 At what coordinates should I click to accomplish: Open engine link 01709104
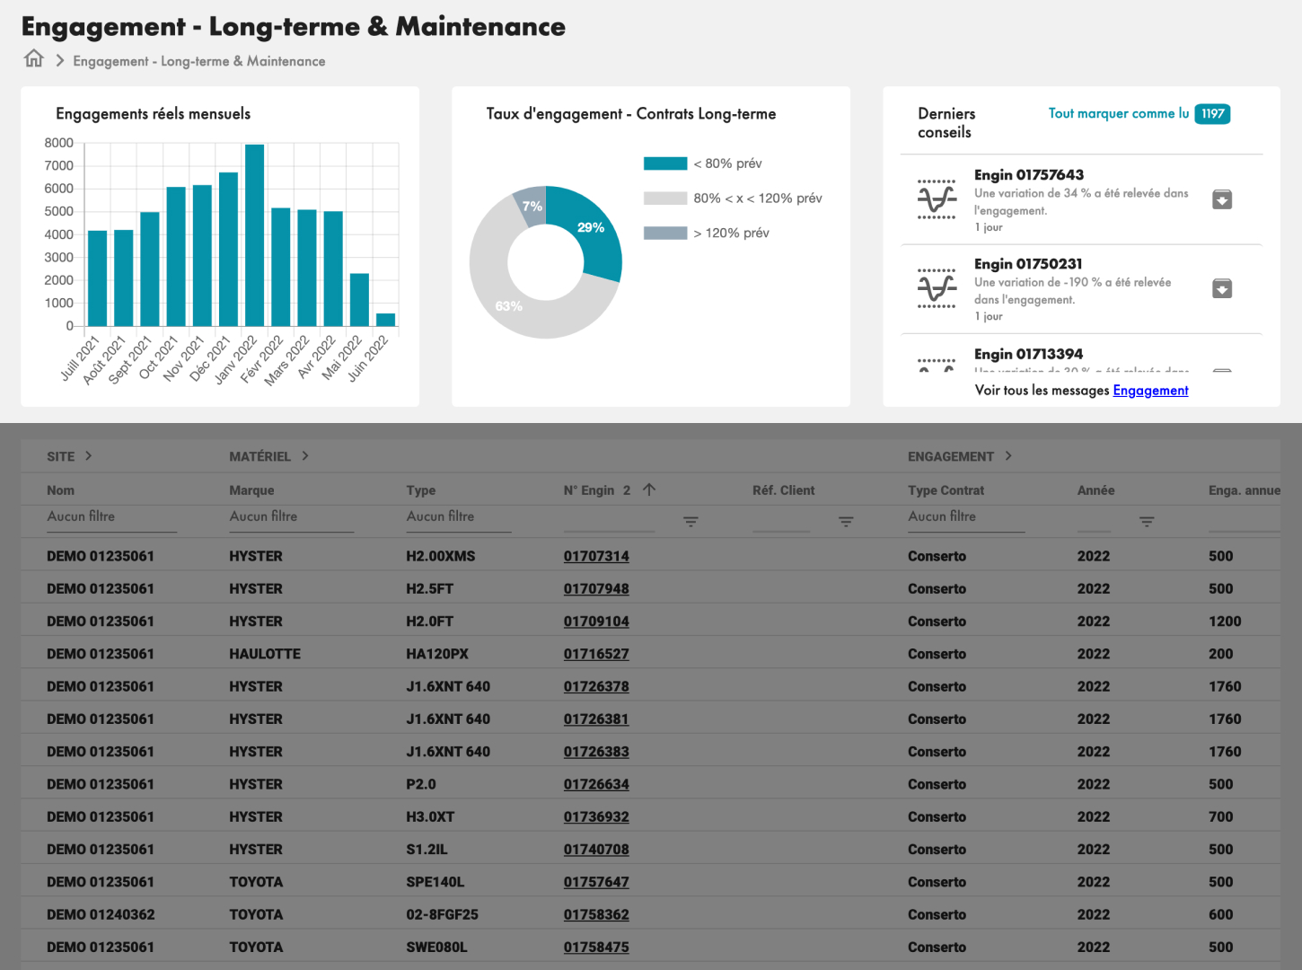(596, 622)
